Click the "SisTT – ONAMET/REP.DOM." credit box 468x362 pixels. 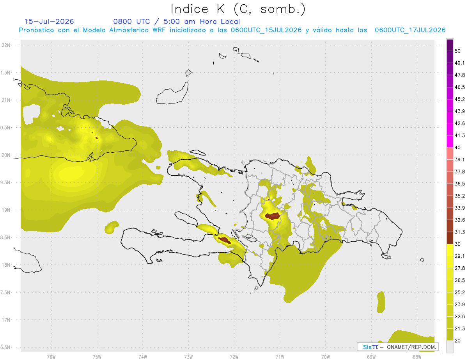coord(397,347)
